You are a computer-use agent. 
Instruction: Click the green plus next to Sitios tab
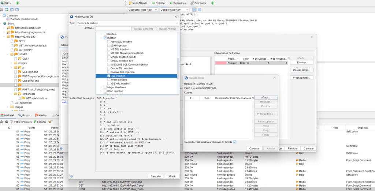click(18, 3)
